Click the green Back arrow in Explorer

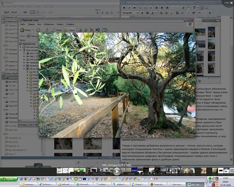tap(22, 30)
